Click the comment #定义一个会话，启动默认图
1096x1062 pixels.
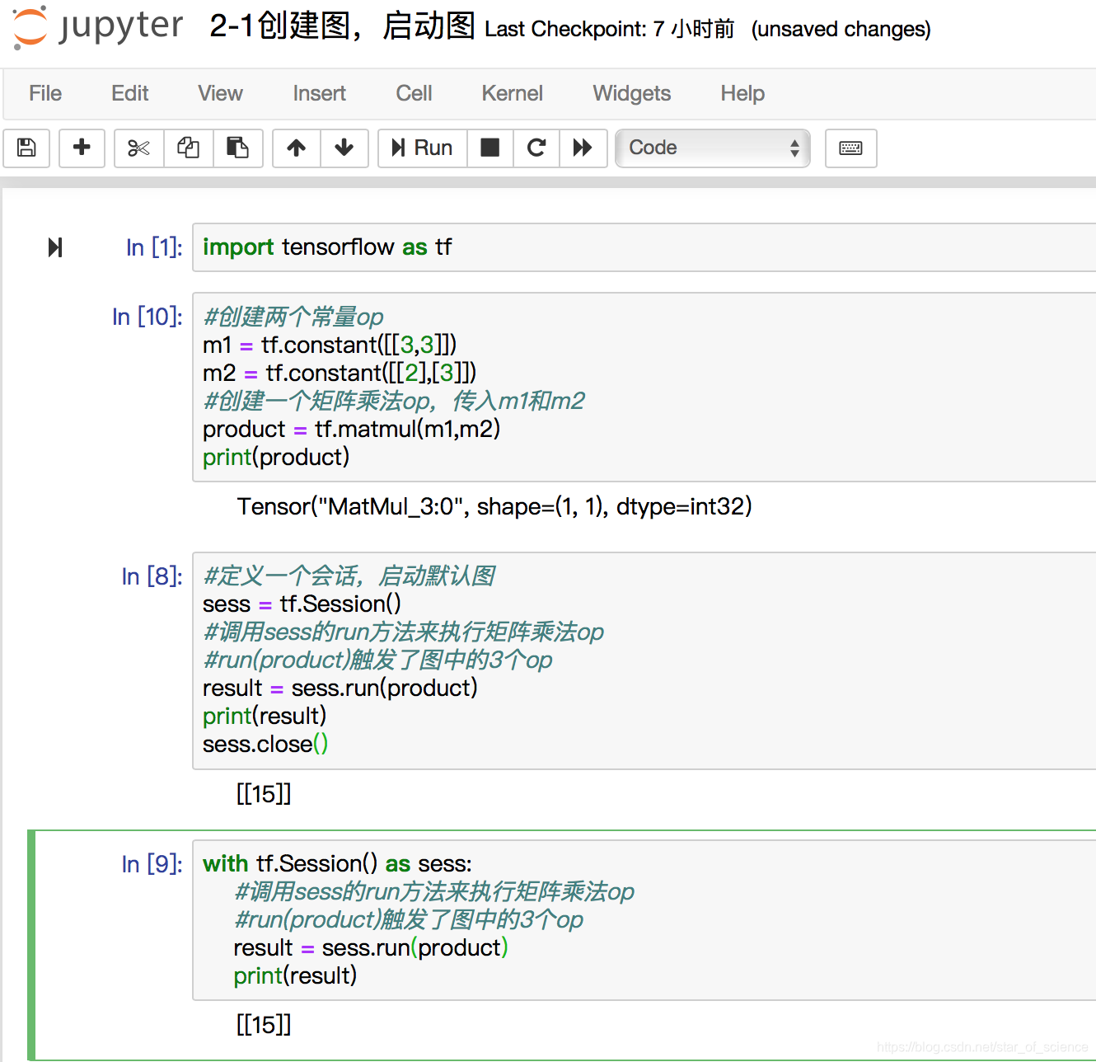pos(349,576)
